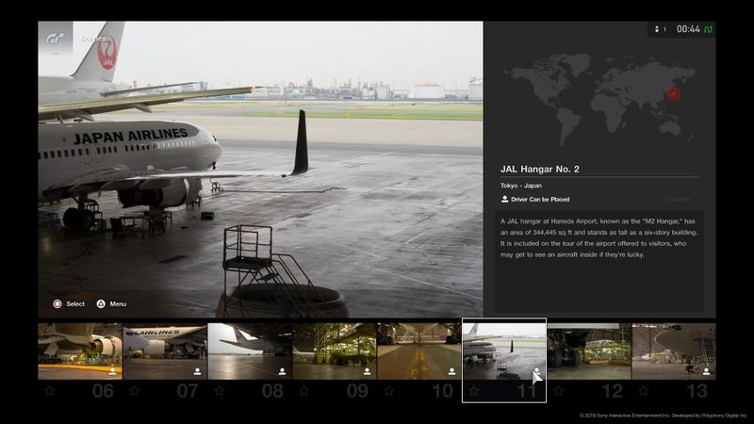754x424 pixels.
Task: Click the large Japan Airlines preview image
Action: click(x=260, y=170)
